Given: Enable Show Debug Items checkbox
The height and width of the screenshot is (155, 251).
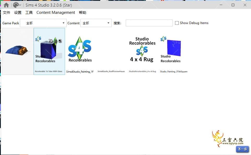Looking at the screenshot, I should point(177,23).
